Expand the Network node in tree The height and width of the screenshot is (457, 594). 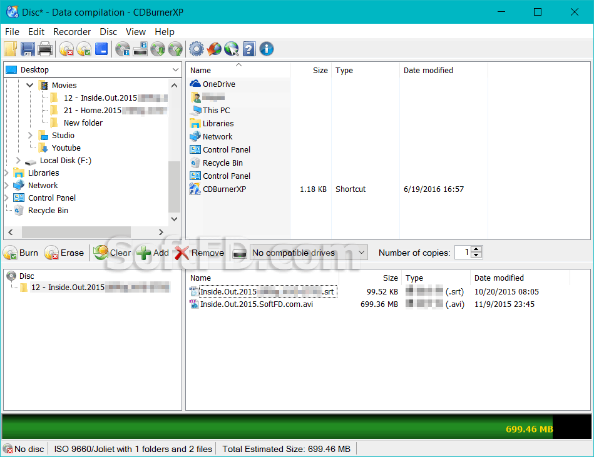6,186
